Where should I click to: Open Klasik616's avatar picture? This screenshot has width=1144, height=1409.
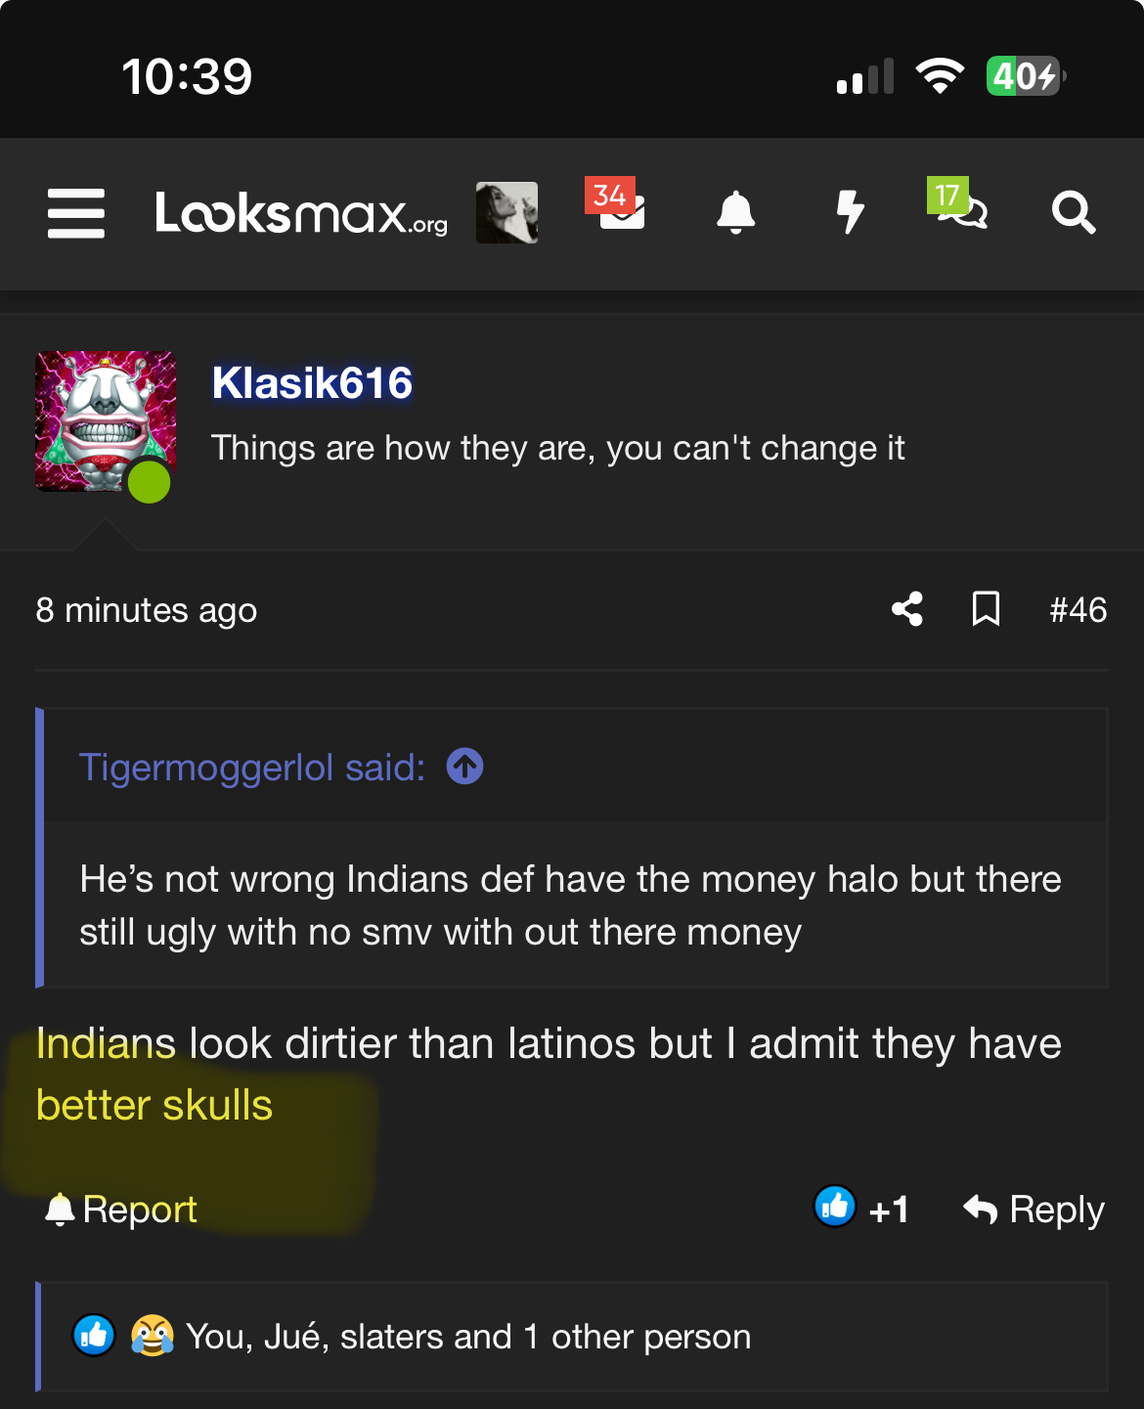106,421
